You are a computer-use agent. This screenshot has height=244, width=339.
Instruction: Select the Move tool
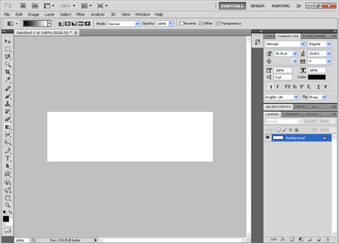[x=7, y=41]
